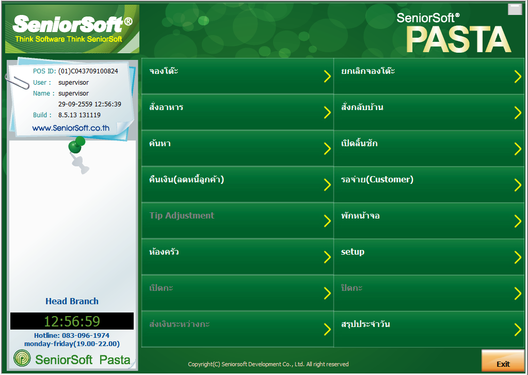Click the greyed ปิดกะ close shift item
Viewport: 528px width, 375px height.
click(429, 293)
